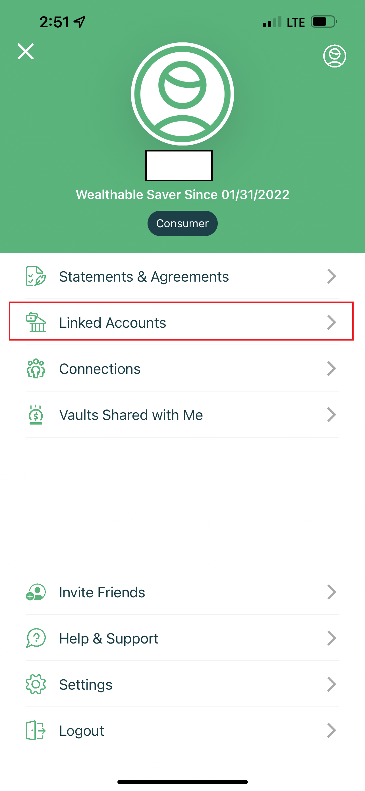This screenshot has height=791, width=365.
Task: Tap the Linked Accounts bank icon
Action: pos(36,322)
